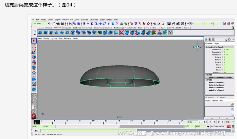Image resolution: width=237 pixels, height=139 pixels.
Task: Click the create new layer icon
Action: coord(232,104)
